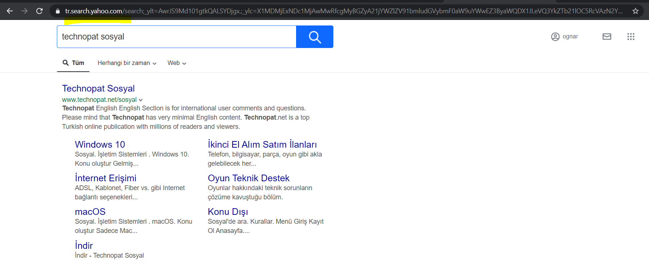Click the 'Telefon, bilgisayar, parça, oyun' description
649x268 pixels.
(265, 154)
